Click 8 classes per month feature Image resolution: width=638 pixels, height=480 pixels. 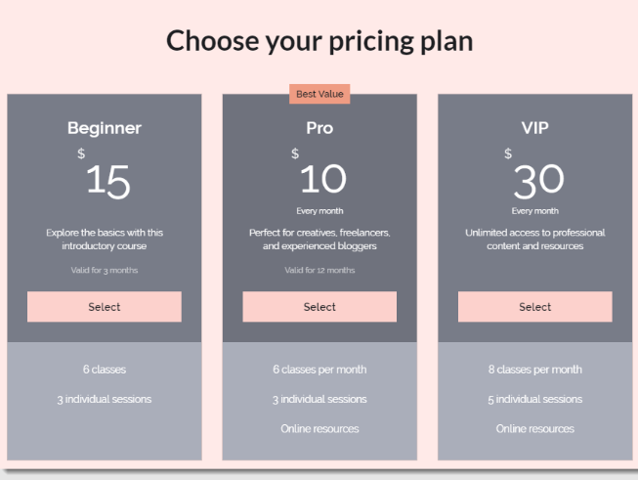point(534,370)
